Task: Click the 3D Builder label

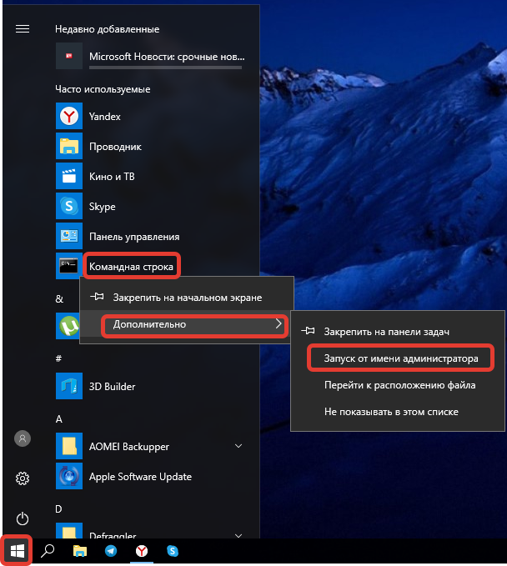Action: click(112, 386)
